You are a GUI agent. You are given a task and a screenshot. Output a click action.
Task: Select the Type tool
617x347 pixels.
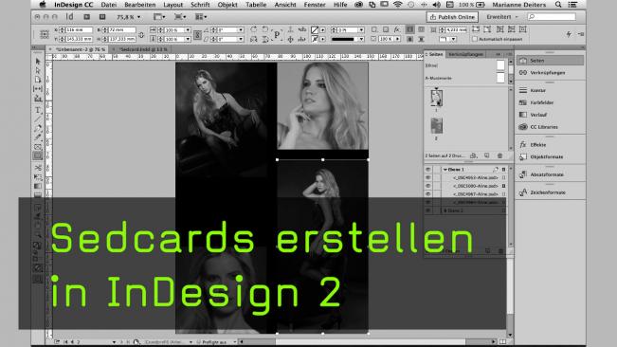pos(38,110)
